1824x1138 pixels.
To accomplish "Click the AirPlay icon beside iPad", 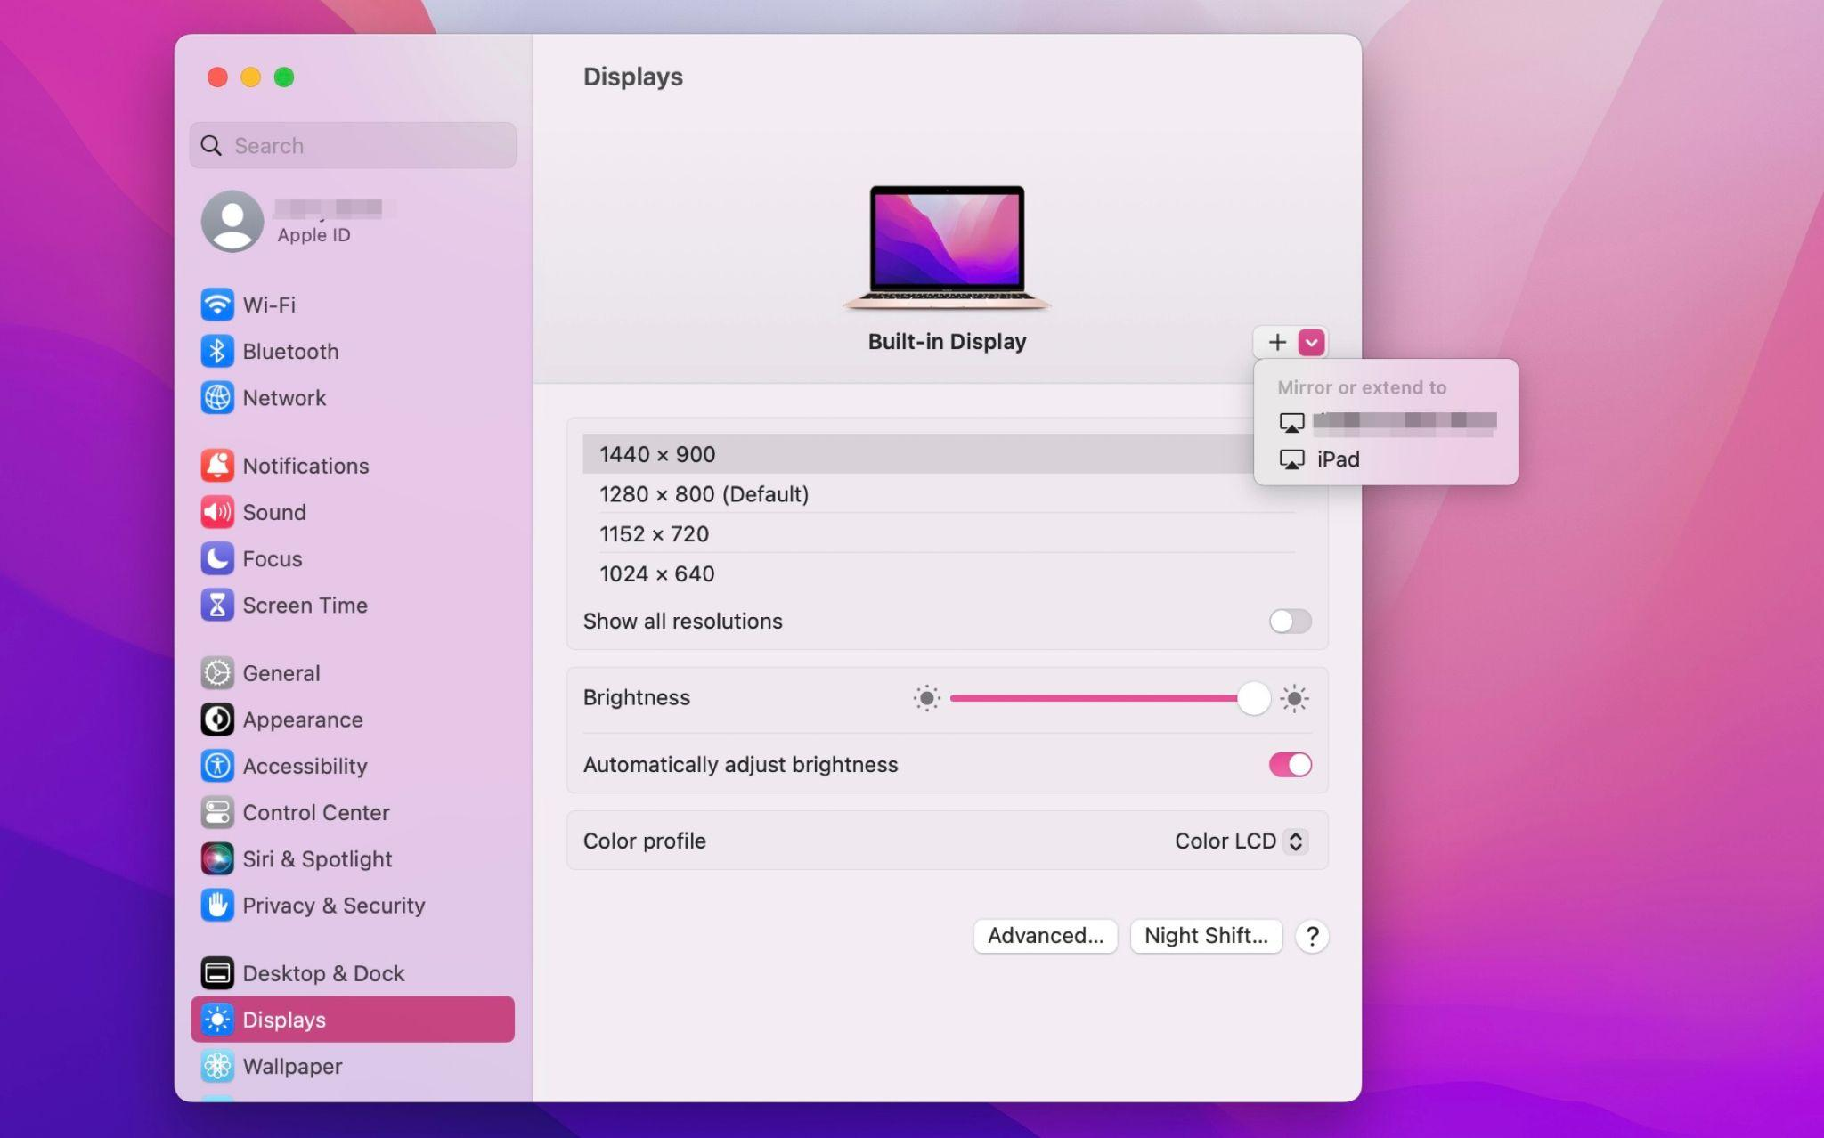I will [x=1291, y=459].
